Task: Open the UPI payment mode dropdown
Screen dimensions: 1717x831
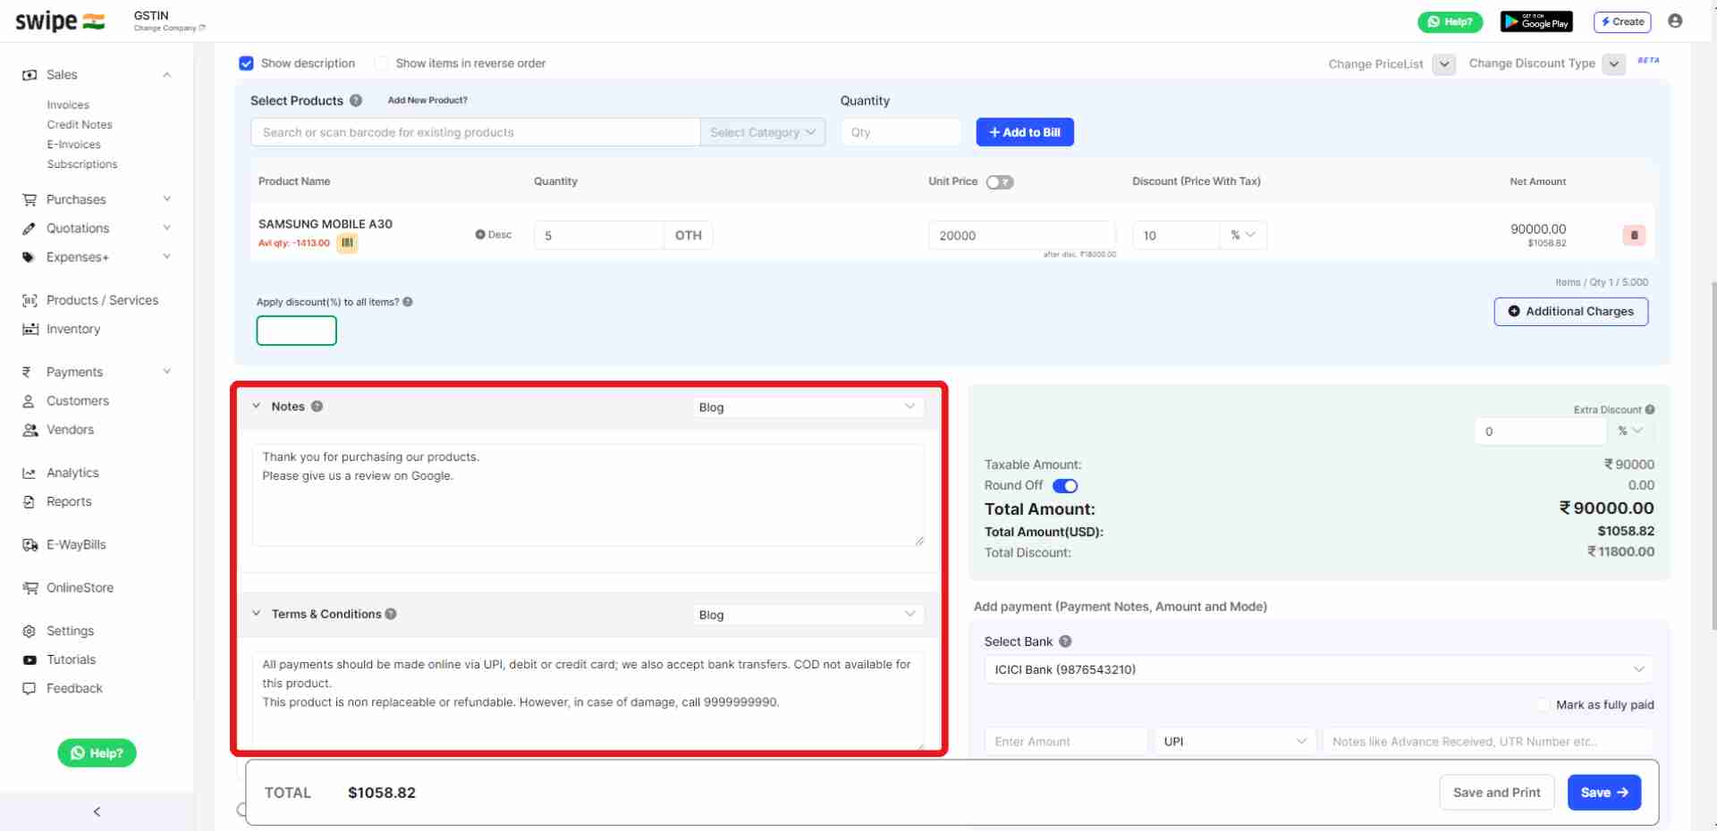Action: pyautogui.click(x=1235, y=742)
